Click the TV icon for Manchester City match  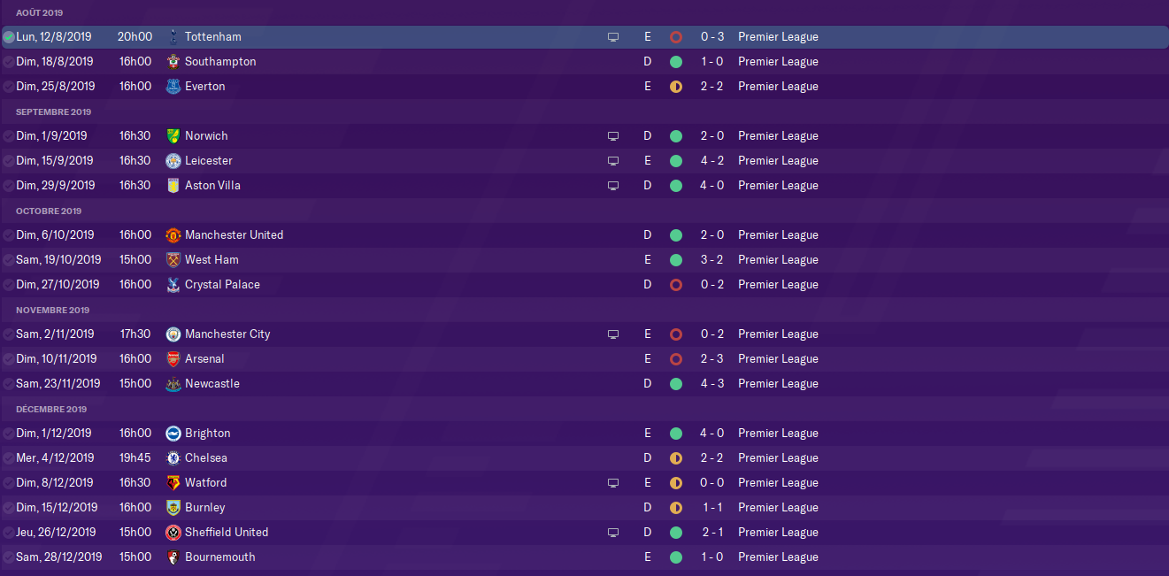(612, 334)
